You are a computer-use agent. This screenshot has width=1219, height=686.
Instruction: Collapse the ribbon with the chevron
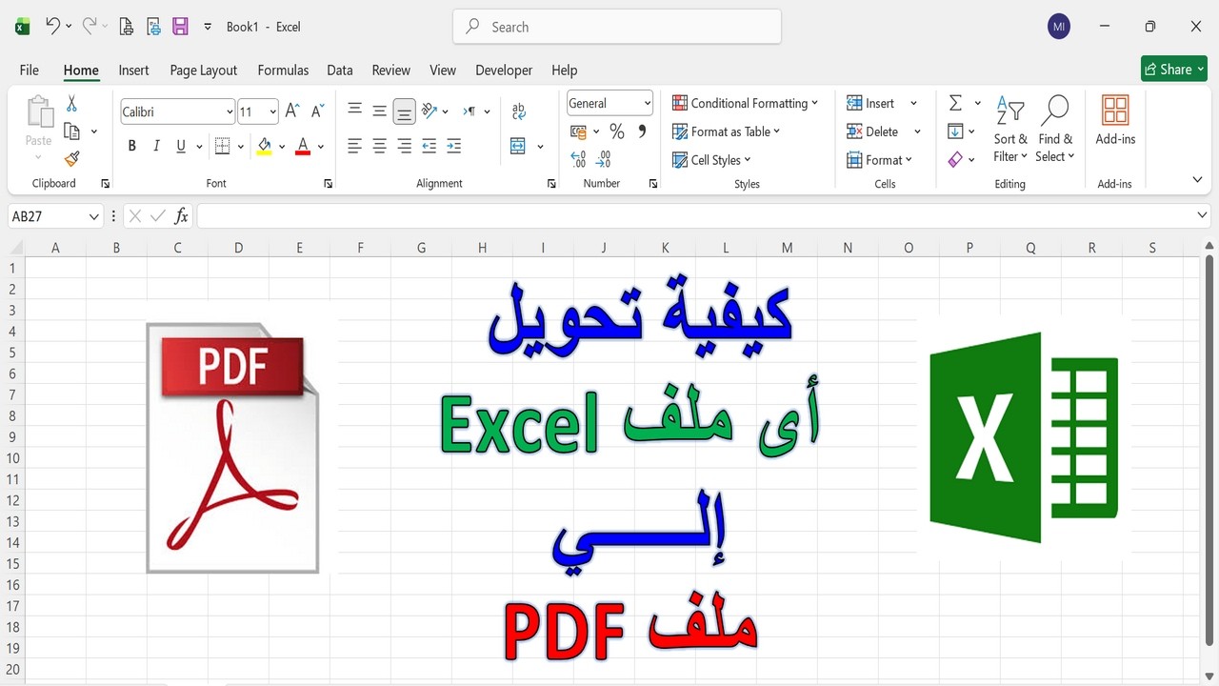click(x=1198, y=180)
